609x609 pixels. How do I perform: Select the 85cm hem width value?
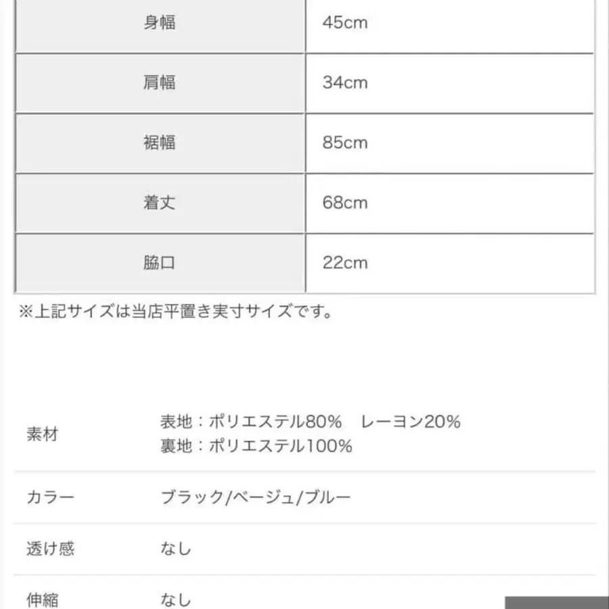click(x=346, y=143)
